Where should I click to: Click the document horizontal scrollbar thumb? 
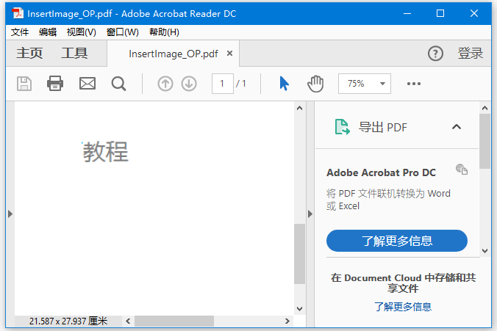point(174,321)
